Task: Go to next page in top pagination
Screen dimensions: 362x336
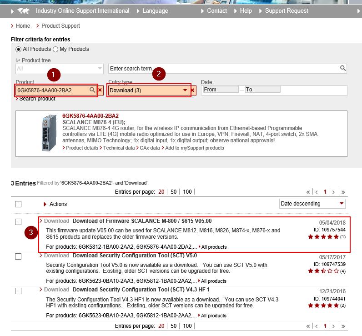Action: [x=333, y=192]
